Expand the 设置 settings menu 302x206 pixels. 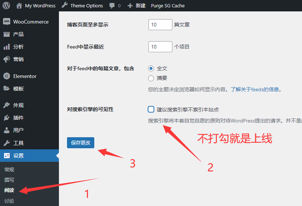18,156
